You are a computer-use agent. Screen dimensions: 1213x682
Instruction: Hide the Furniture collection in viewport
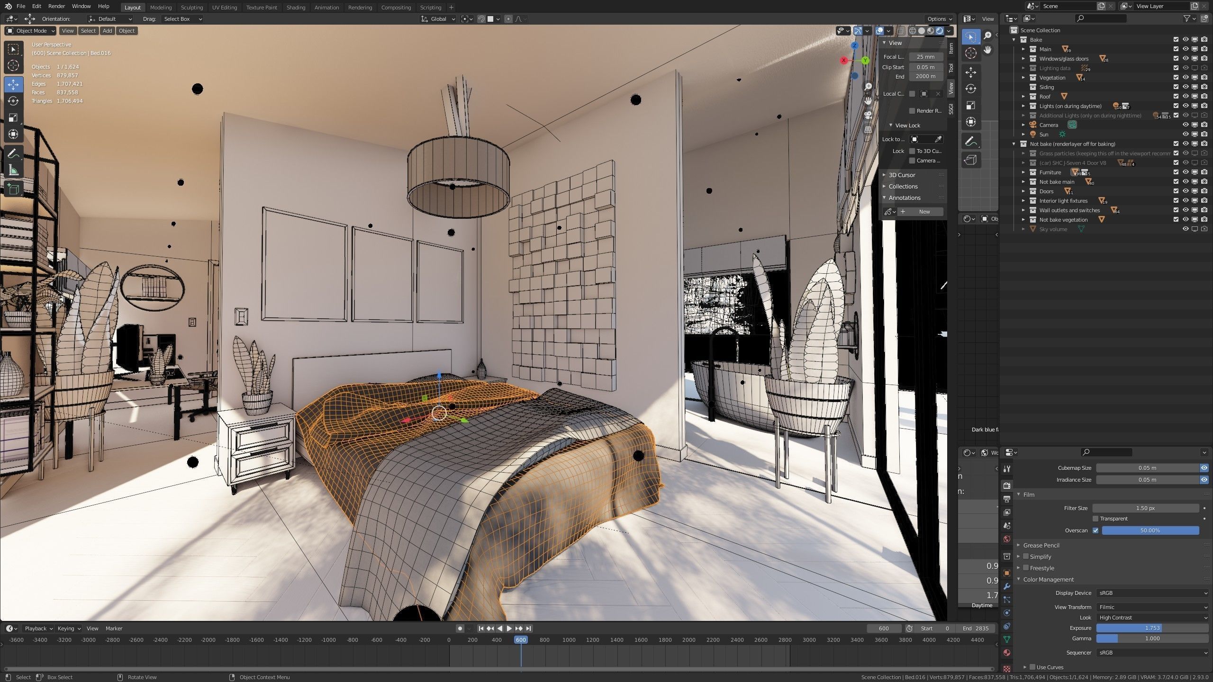click(x=1185, y=172)
